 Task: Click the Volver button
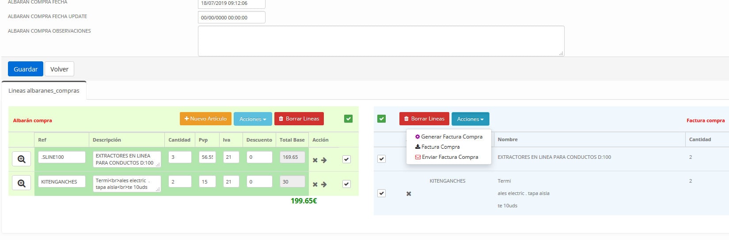(x=59, y=69)
